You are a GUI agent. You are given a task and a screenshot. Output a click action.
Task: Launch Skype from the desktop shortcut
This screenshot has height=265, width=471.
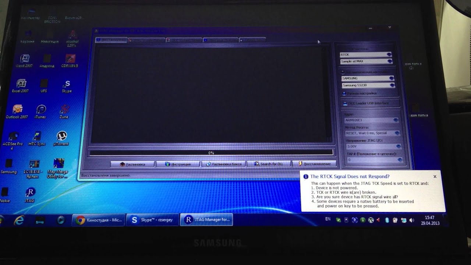click(x=67, y=86)
